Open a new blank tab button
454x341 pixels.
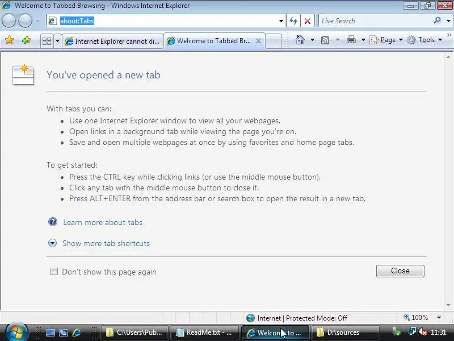point(274,41)
